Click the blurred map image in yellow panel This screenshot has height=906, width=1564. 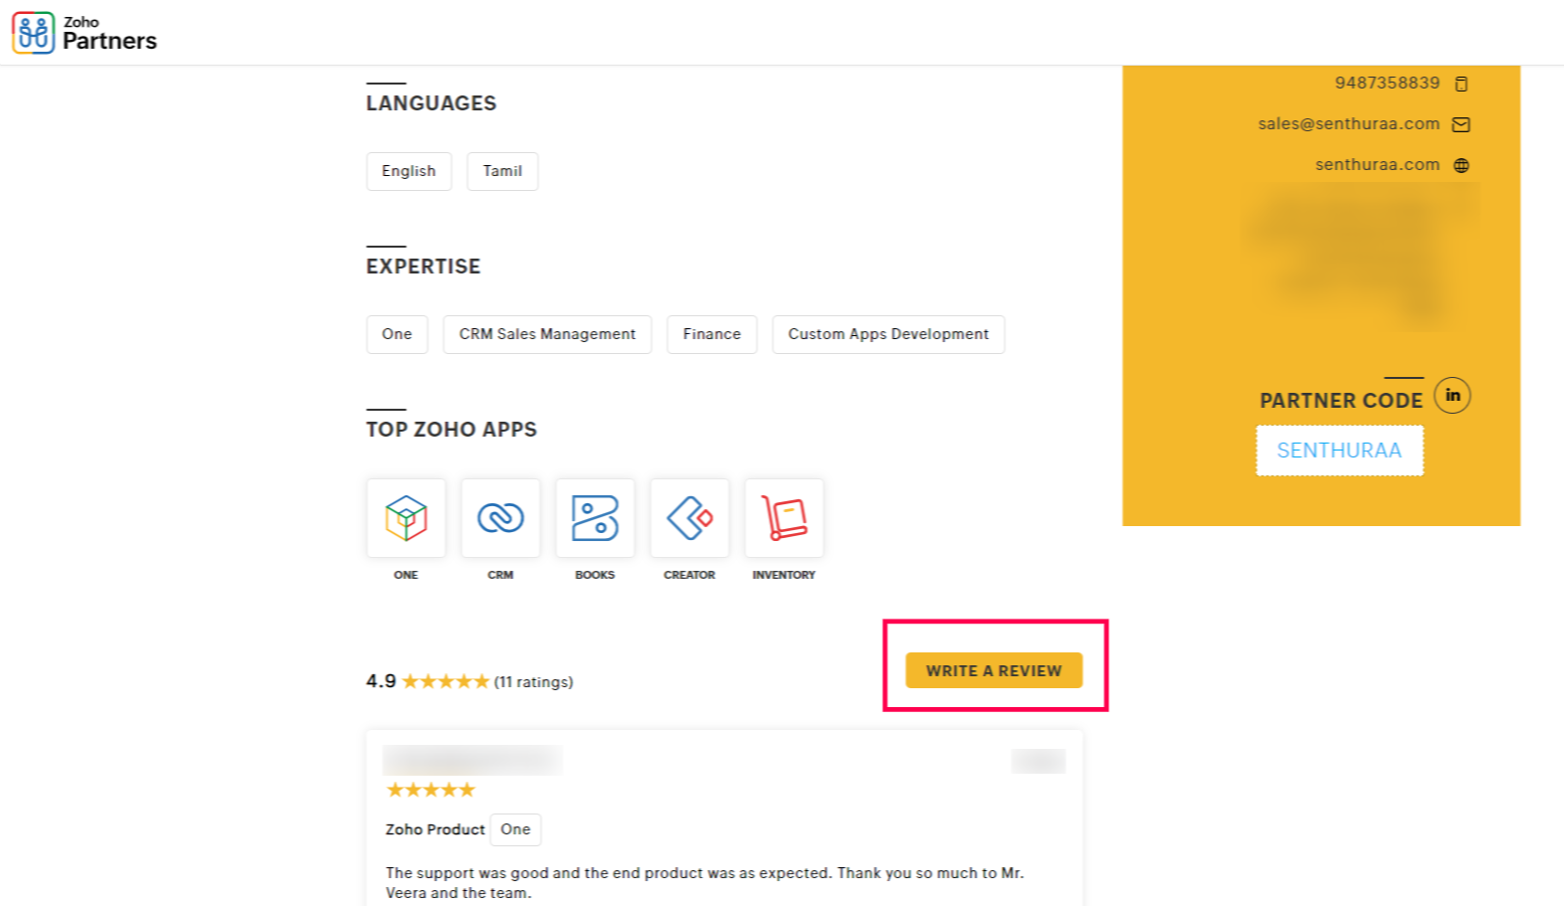1359,259
